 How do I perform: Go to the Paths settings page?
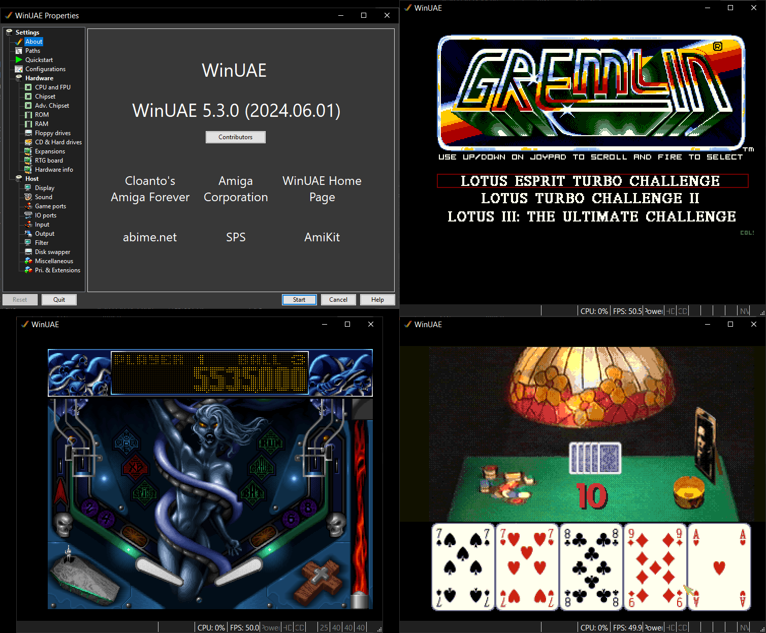(x=33, y=51)
